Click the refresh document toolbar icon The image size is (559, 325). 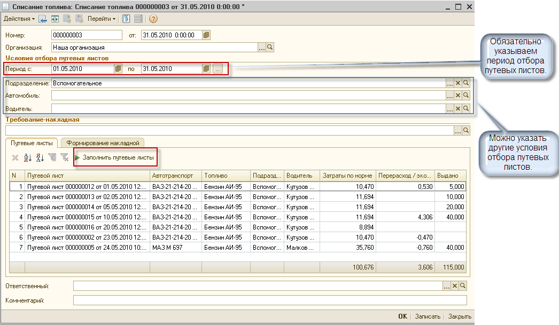coord(55,19)
